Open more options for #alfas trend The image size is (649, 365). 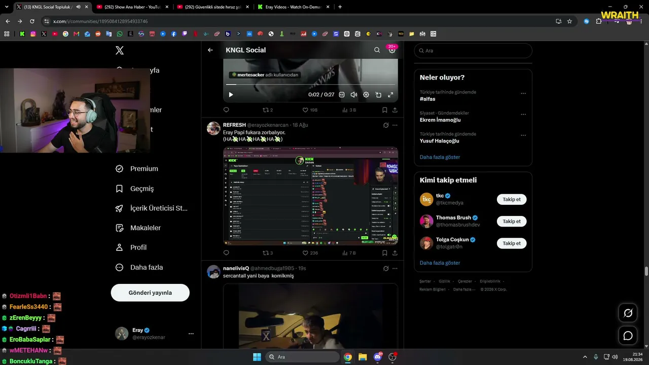point(523,93)
